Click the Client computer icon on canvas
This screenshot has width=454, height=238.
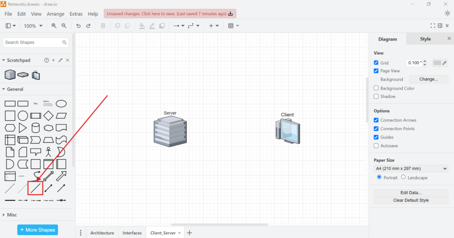[x=287, y=131]
